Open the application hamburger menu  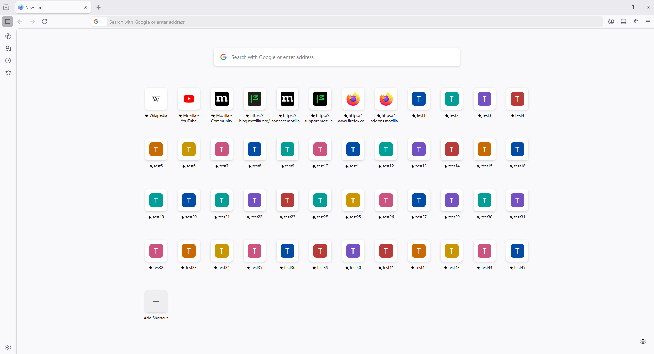(648, 22)
